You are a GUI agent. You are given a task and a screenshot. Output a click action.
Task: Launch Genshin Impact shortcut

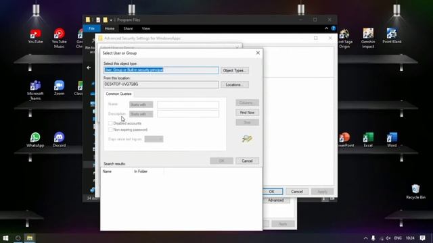point(368,38)
